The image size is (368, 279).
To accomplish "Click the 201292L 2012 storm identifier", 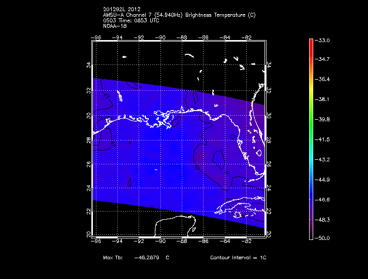I will [122, 9].
